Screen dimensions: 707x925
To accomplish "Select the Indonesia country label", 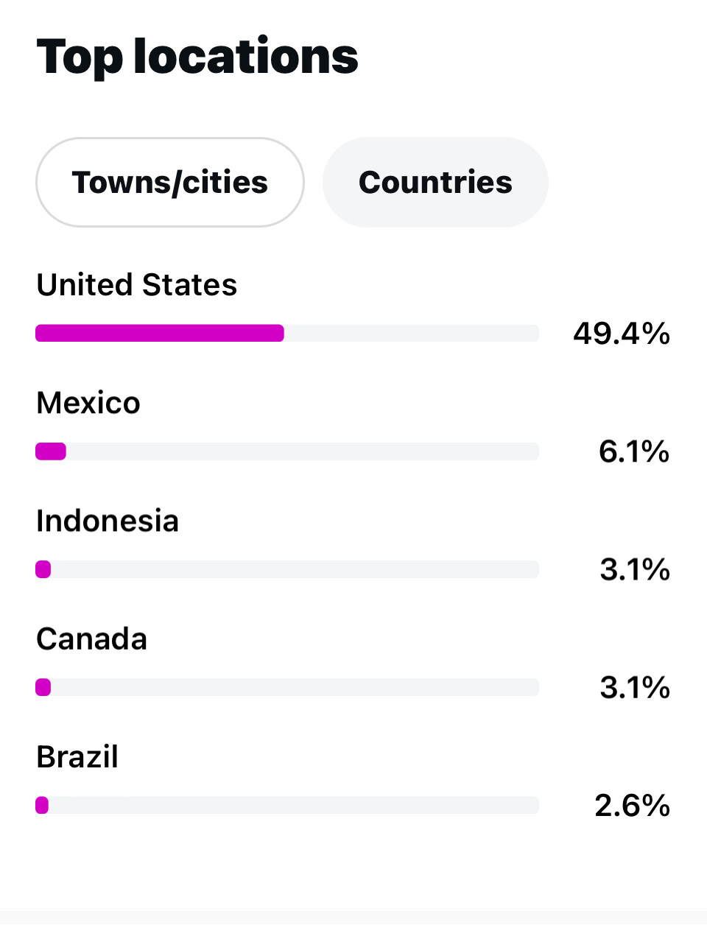I will click(x=108, y=521).
